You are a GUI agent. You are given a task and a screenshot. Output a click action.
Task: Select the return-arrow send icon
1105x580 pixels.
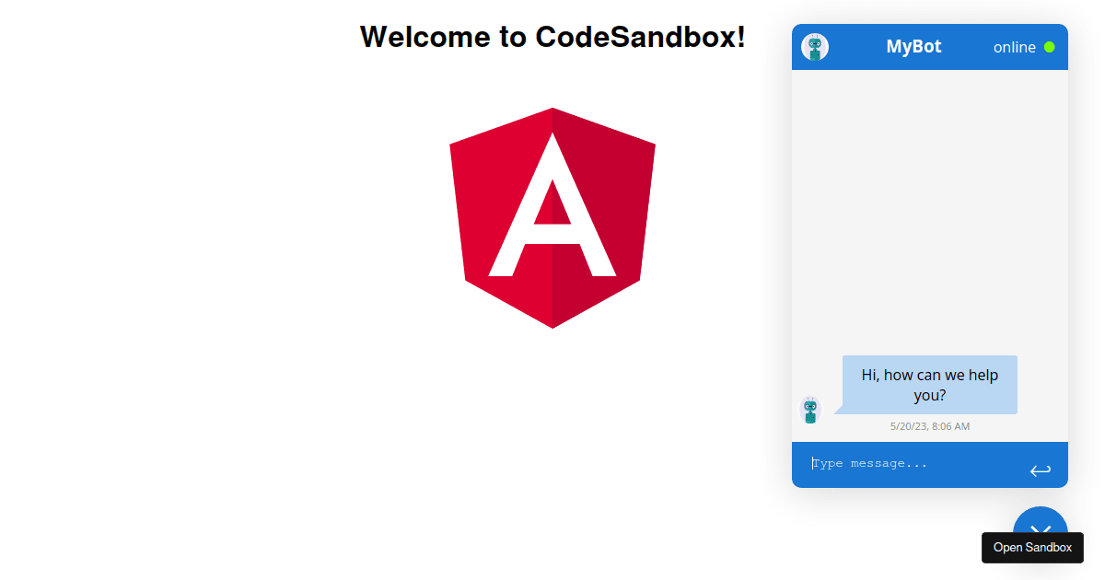coord(1041,470)
